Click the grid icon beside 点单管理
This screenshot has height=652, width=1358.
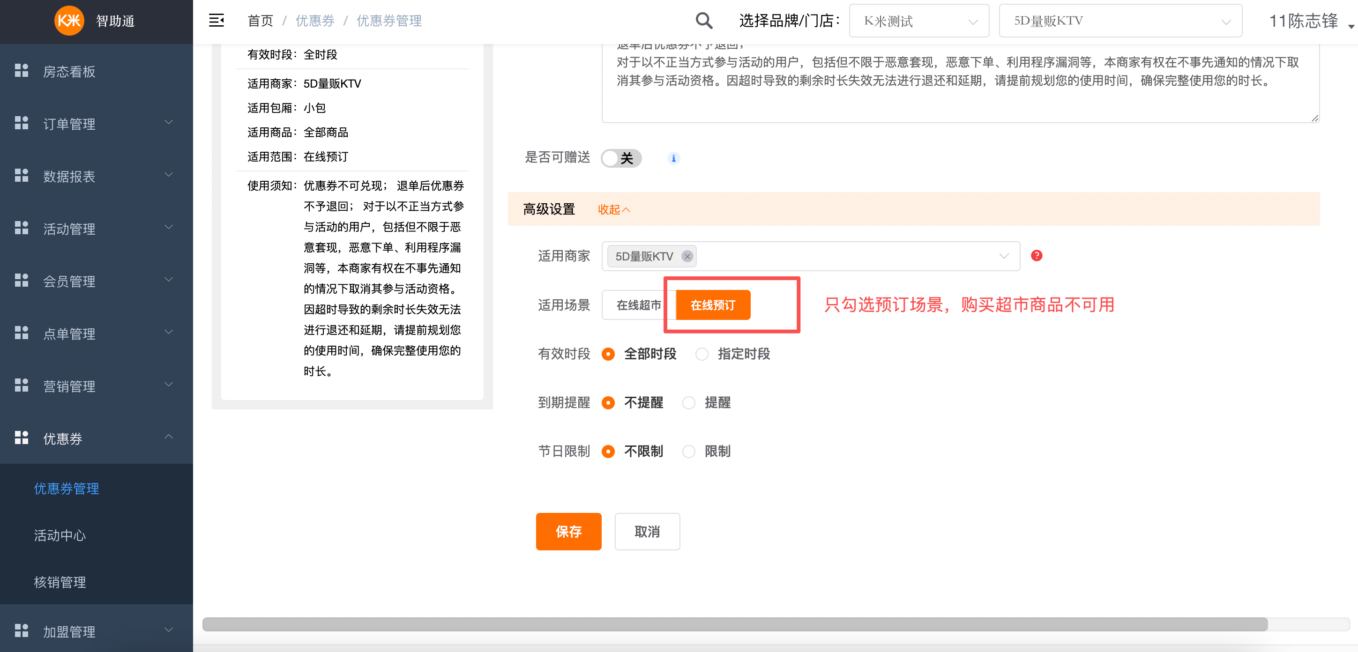[x=22, y=333]
